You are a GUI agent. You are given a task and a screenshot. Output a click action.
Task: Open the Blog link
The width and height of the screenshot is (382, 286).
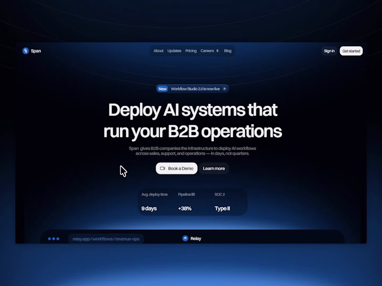[x=228, y=51]
